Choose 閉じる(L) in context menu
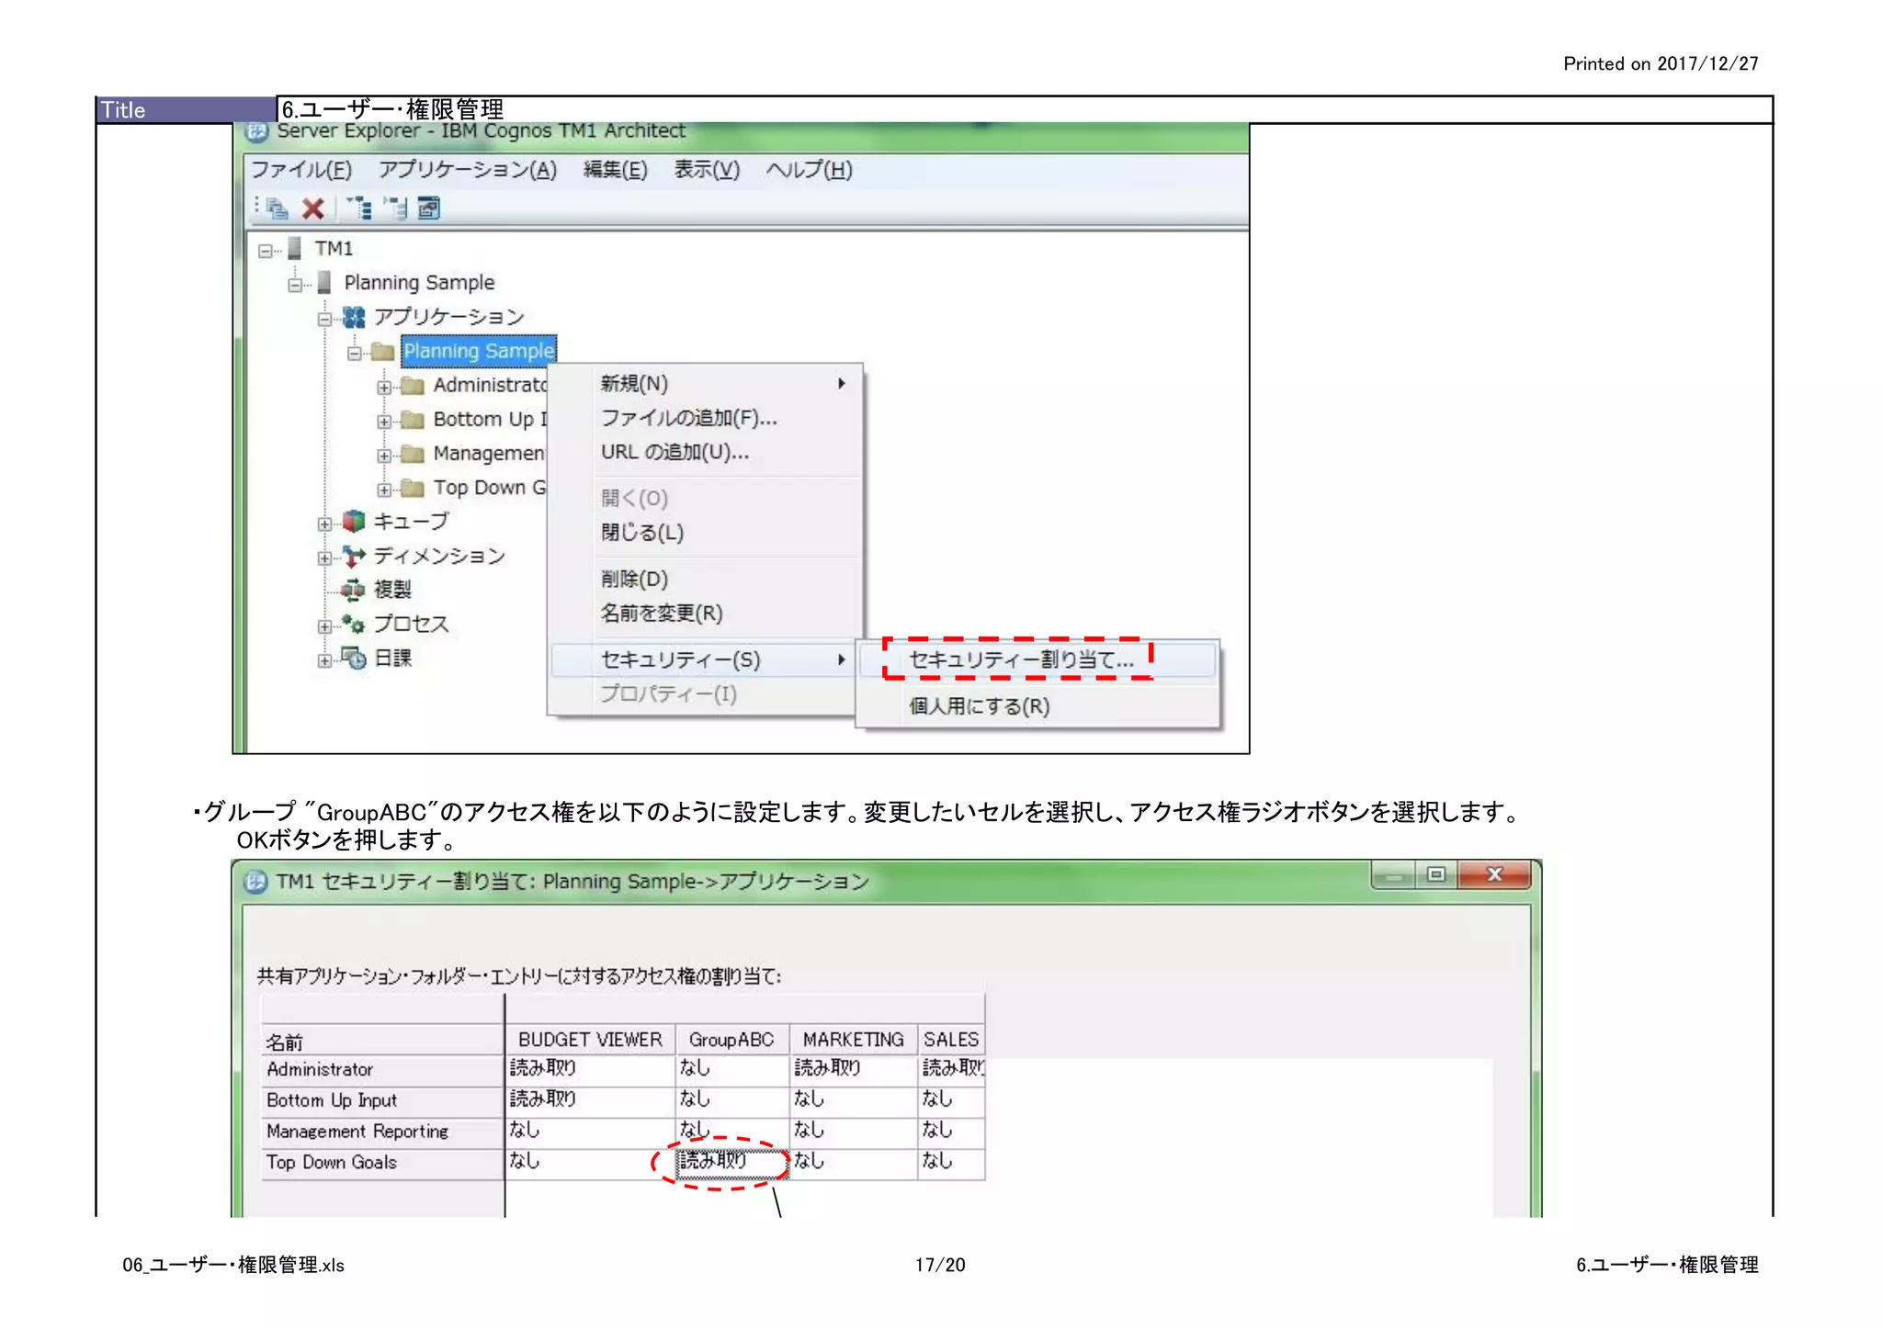Image resolution: width=1882 pixels, height=1329 pixels. 705,533
